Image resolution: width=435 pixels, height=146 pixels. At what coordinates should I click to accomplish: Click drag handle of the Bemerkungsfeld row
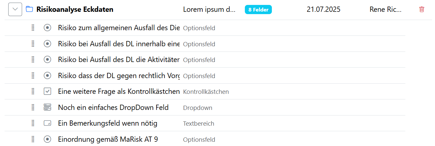pos(33,123)
